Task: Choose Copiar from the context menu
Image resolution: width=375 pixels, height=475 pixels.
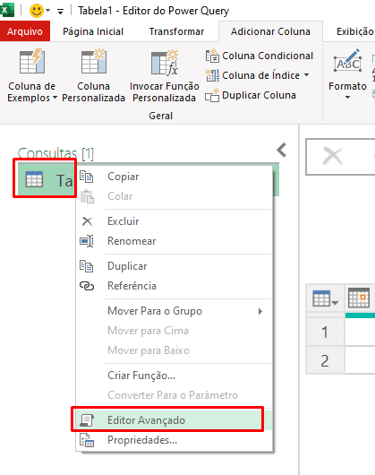Action: 175,177
